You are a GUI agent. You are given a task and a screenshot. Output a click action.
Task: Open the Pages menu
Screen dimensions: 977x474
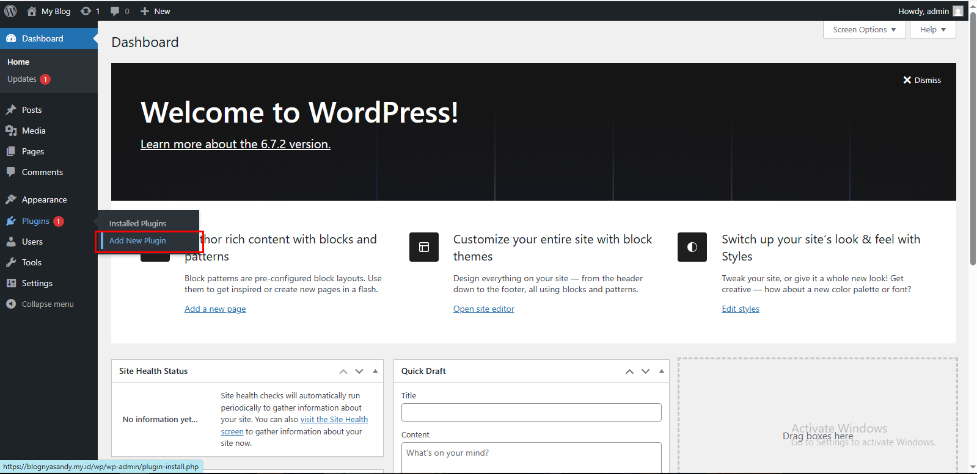click(x=33, y=151)
